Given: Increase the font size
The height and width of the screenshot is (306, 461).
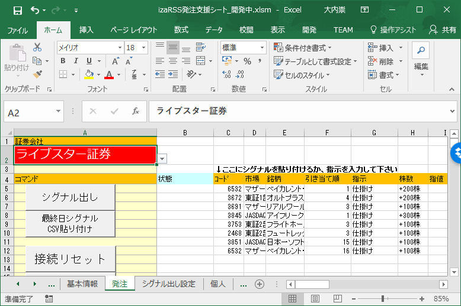Looking at the screenshot, I should [x=116, y=61].
